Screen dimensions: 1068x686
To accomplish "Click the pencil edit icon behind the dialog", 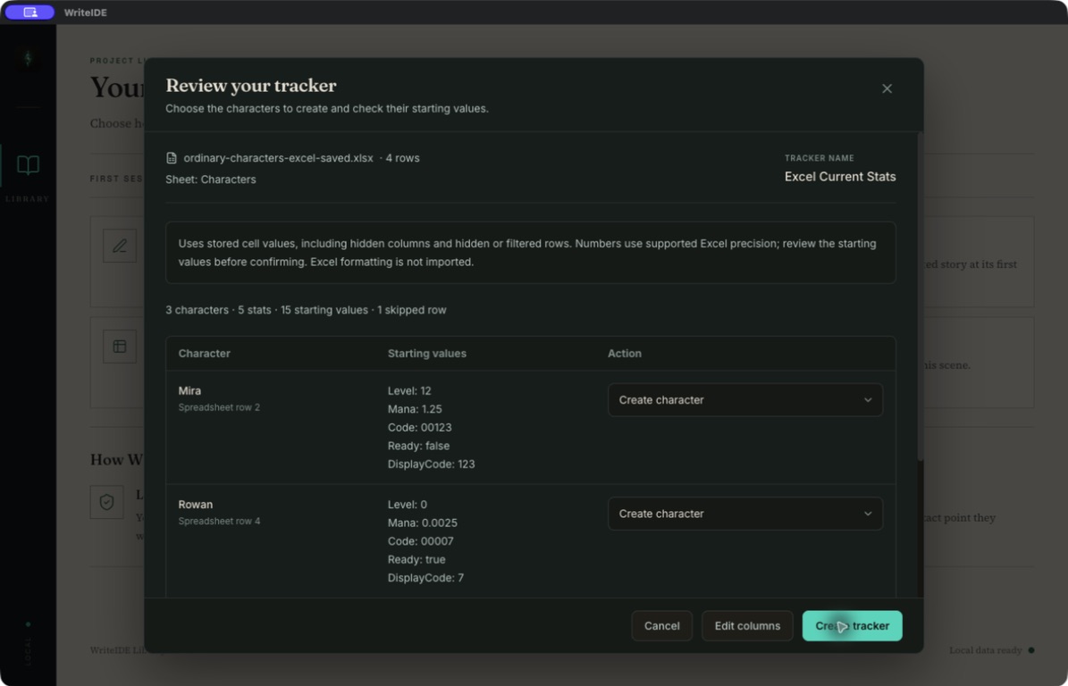I will tap(120, 246).
